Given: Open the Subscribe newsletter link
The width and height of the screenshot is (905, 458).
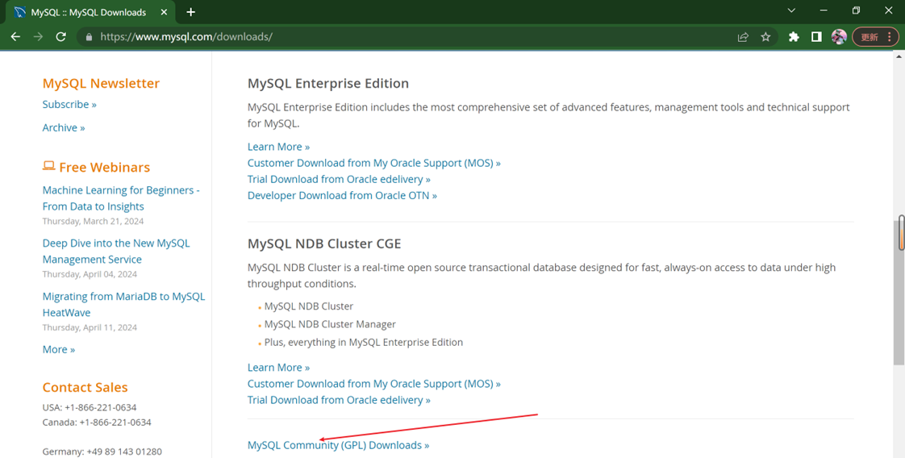Looking at the screenshot, I should click(x=69, y=104).
